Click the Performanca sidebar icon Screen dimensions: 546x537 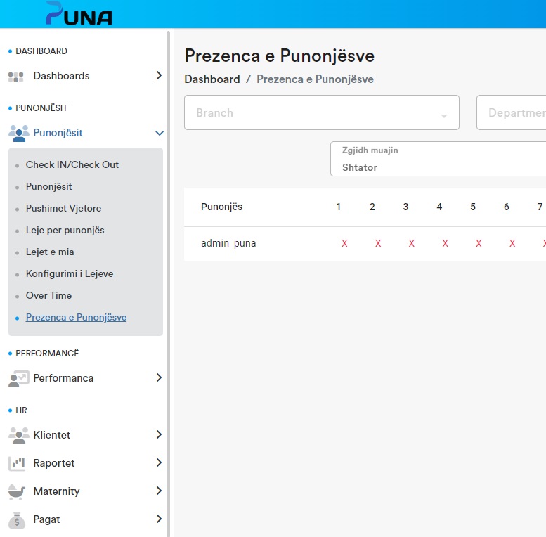(x=18, y=378)
